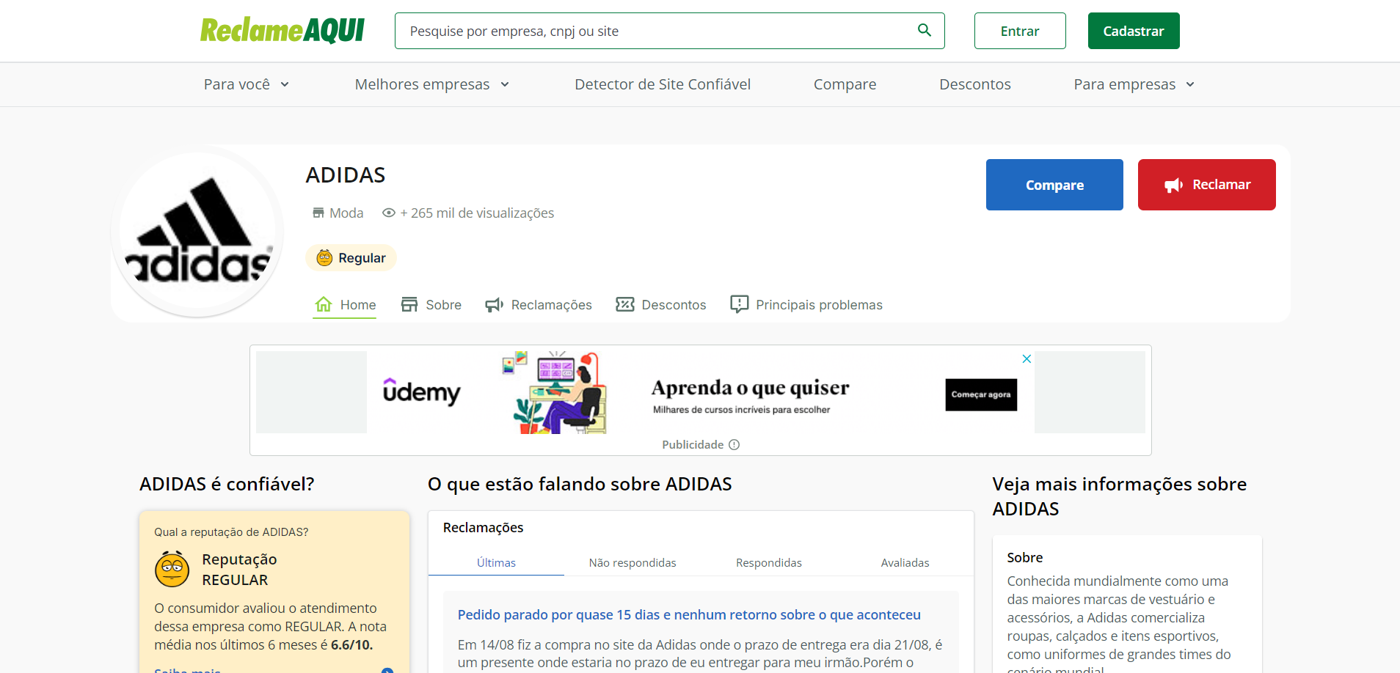Click the Moda category label
Screen dimensions: 1400x673
coord(346,213)
